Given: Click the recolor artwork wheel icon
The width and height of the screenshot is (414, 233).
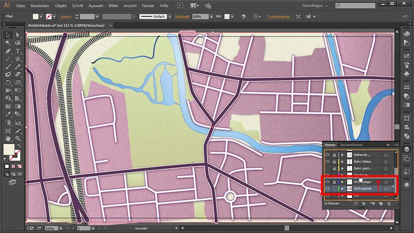Looking at the screenshot, I should tap(243, 17).
